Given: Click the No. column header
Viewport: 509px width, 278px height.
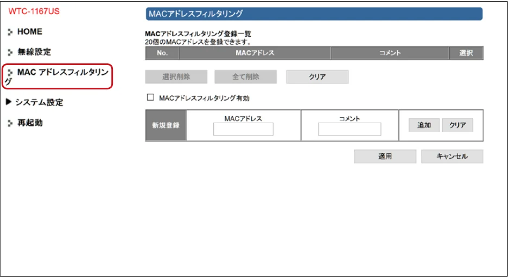Looking at the screenshot, I should coord(162,53).
